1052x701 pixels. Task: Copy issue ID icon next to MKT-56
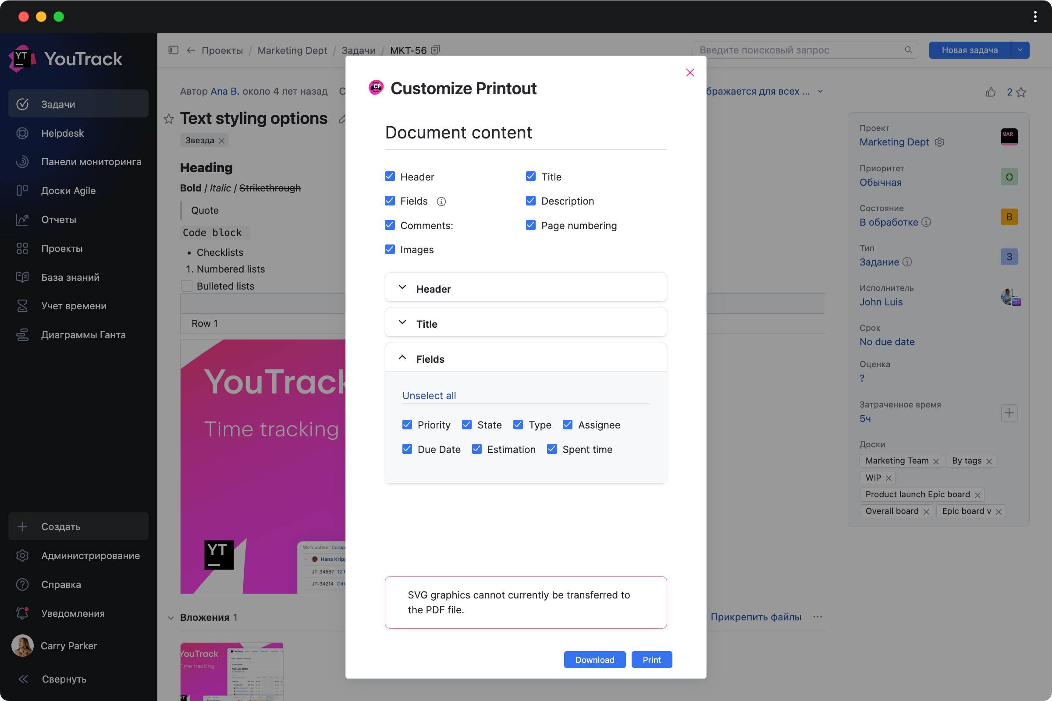click(x=436, y=50)
